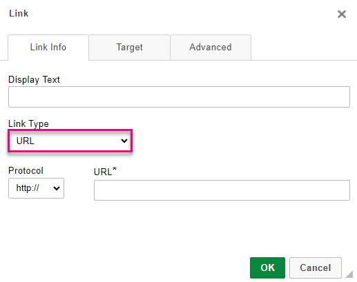
Task: Select the URL value inside Link Type
Action: click(26, 141)
